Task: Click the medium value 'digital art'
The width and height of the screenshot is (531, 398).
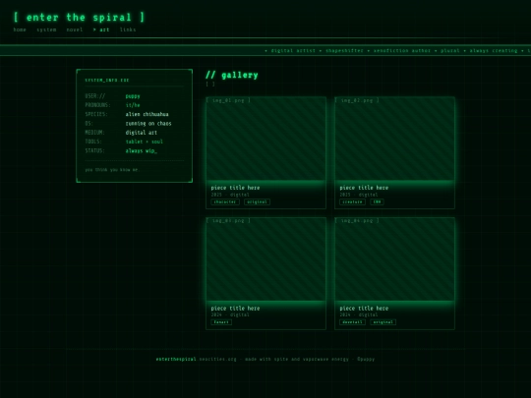Action: (142, 133)
